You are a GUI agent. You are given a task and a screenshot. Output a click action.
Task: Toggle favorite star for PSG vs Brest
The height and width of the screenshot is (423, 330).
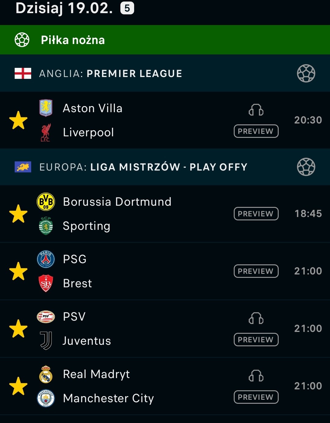(x=18, y=271)
